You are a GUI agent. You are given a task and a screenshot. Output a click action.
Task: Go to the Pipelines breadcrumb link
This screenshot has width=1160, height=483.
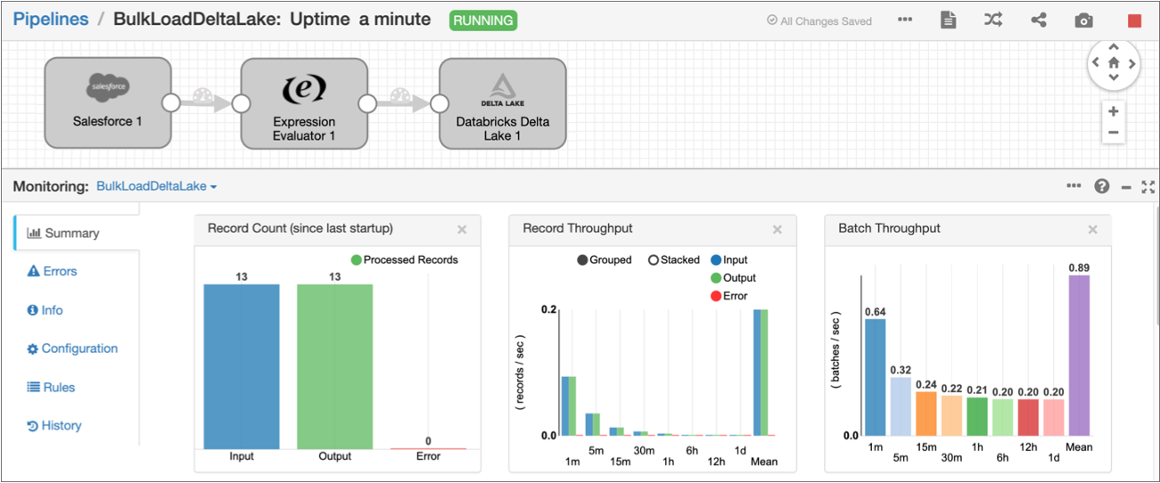[x=51, y=20]
